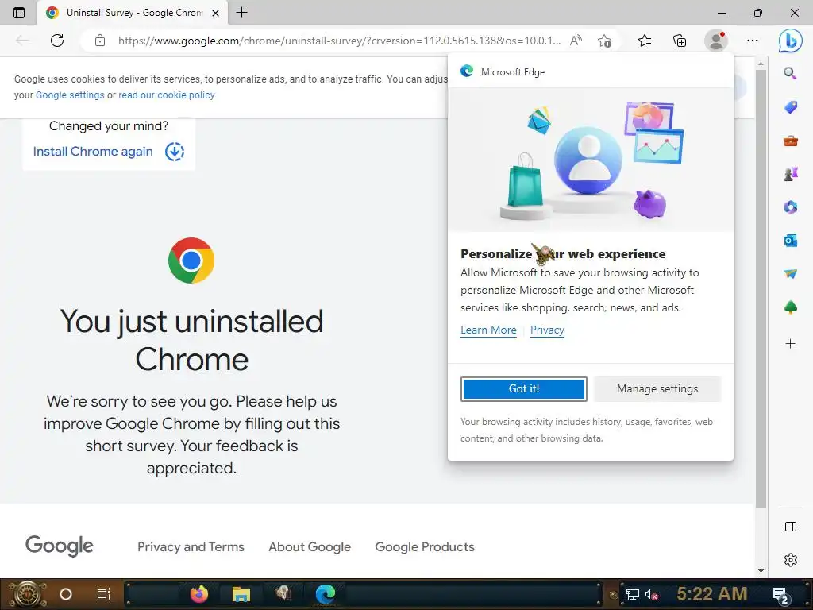Open Google Products footer link
Image resolution: width=813 pixels, height=610 pixels.
pos(425,546)
